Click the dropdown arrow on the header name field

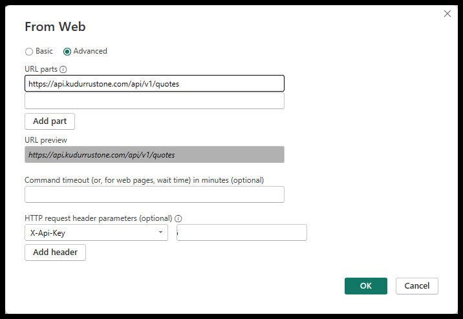pyautogui.click(x=160, y=233)
